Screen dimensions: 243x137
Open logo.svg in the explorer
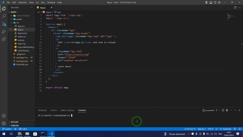21,44
